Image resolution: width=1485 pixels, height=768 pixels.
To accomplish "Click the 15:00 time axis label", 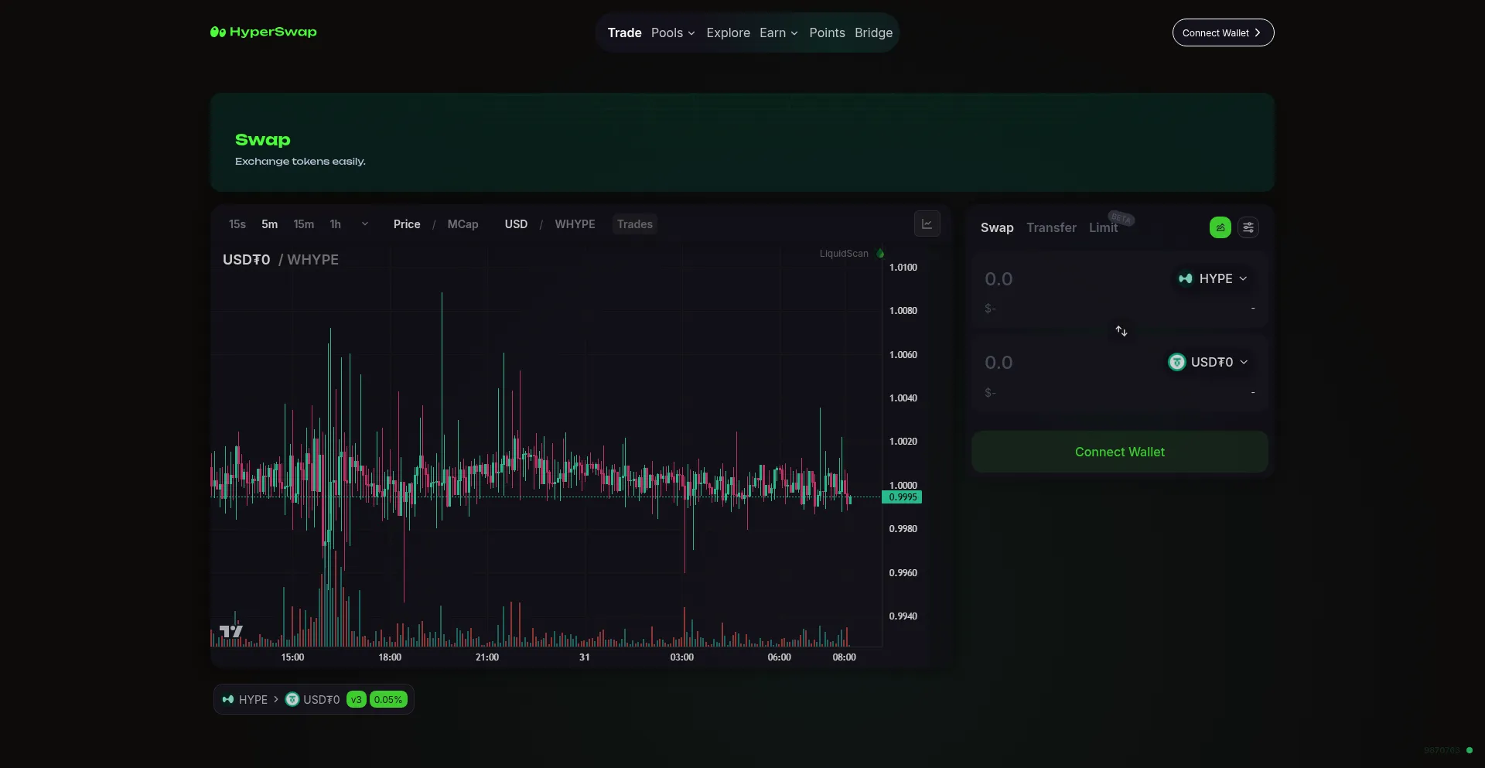I will coord(292,657).
